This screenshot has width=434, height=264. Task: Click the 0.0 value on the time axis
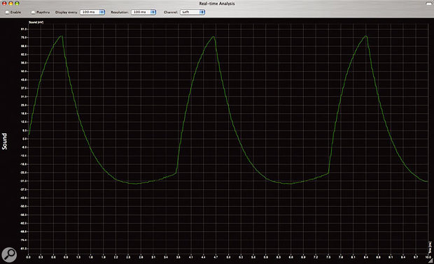tap(28, 257)
